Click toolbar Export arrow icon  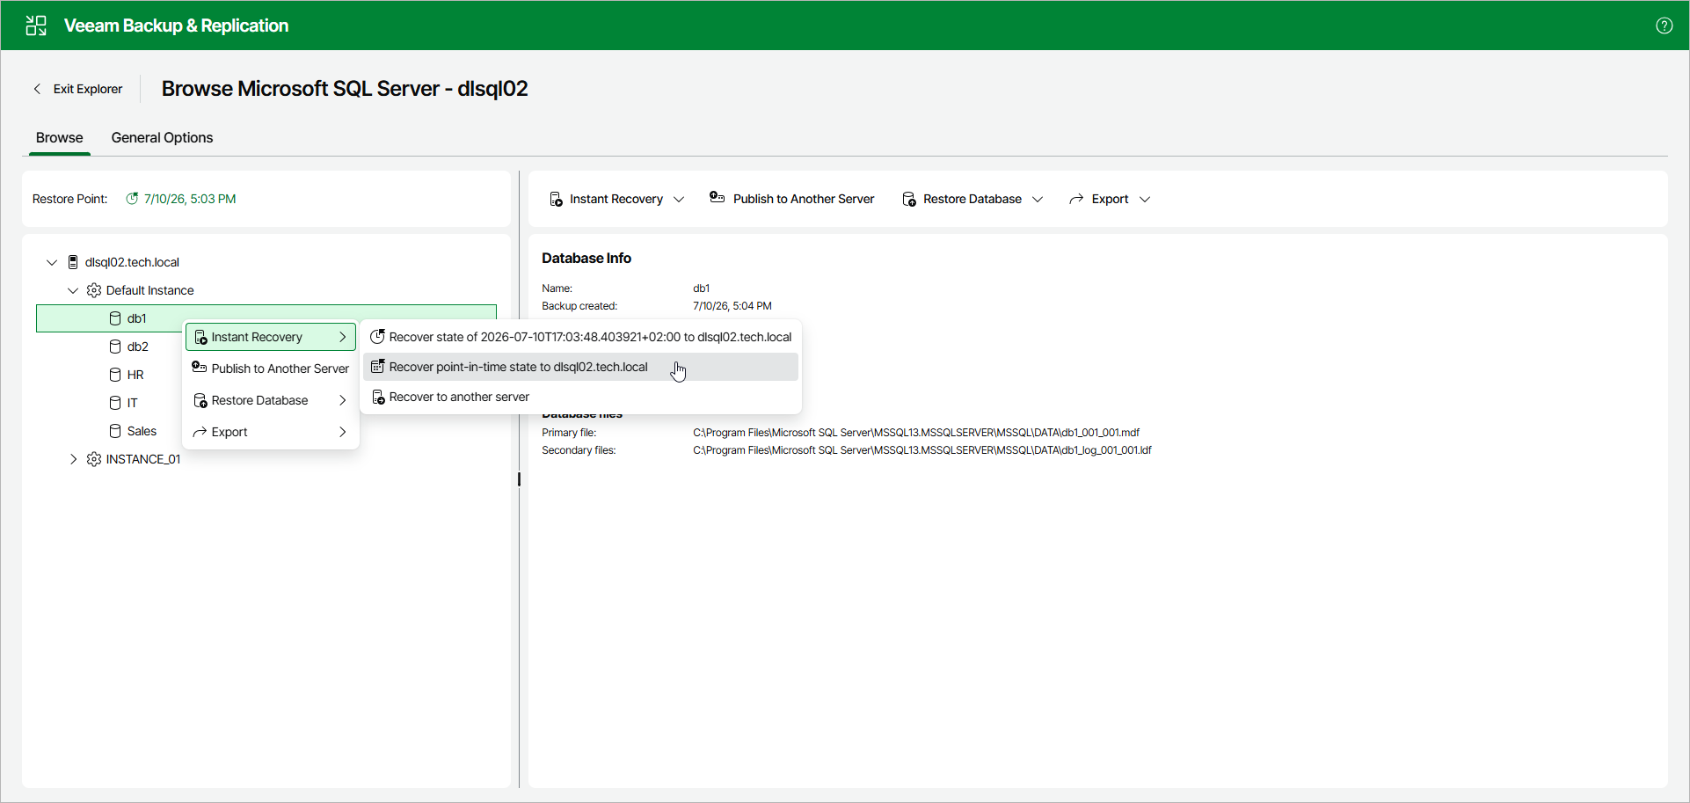(x=1076, y=200)
